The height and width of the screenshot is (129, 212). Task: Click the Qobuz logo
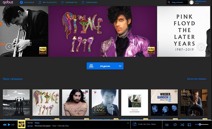(8, 2)
